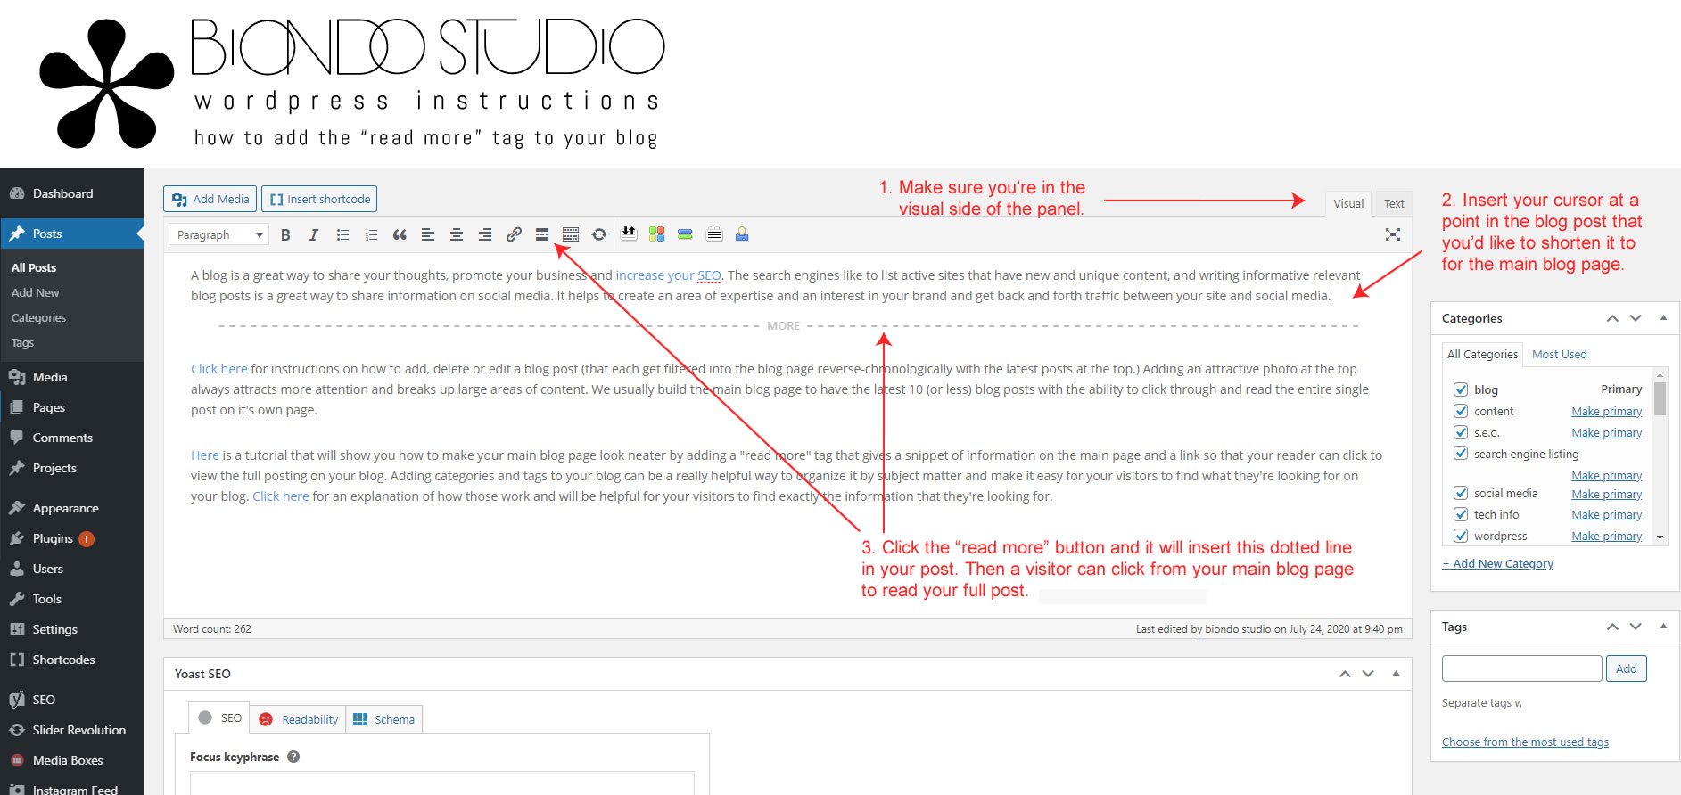Viewport: 1681px width, 795px height.
Task: Toggle the kitchen sink toolbar
Action: coord(571,234)
